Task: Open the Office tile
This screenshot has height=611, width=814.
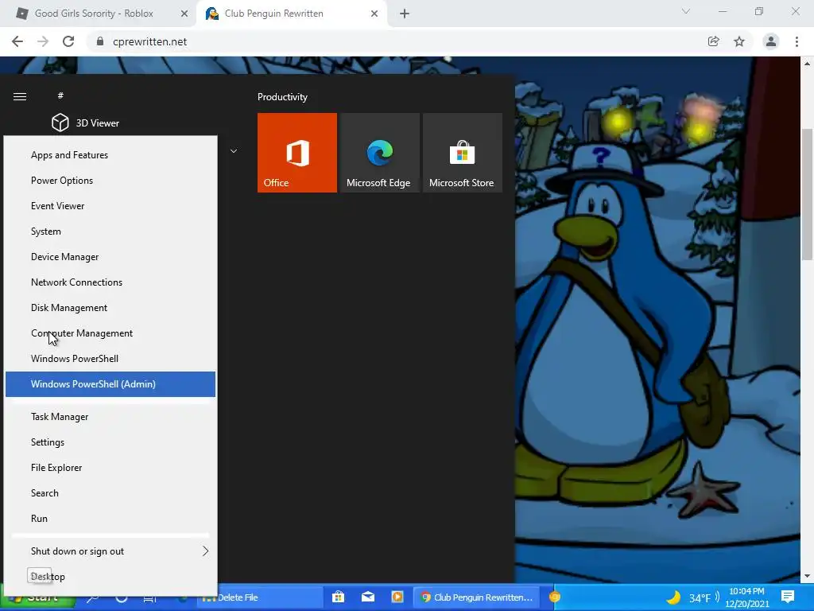Action: [297, 153]
